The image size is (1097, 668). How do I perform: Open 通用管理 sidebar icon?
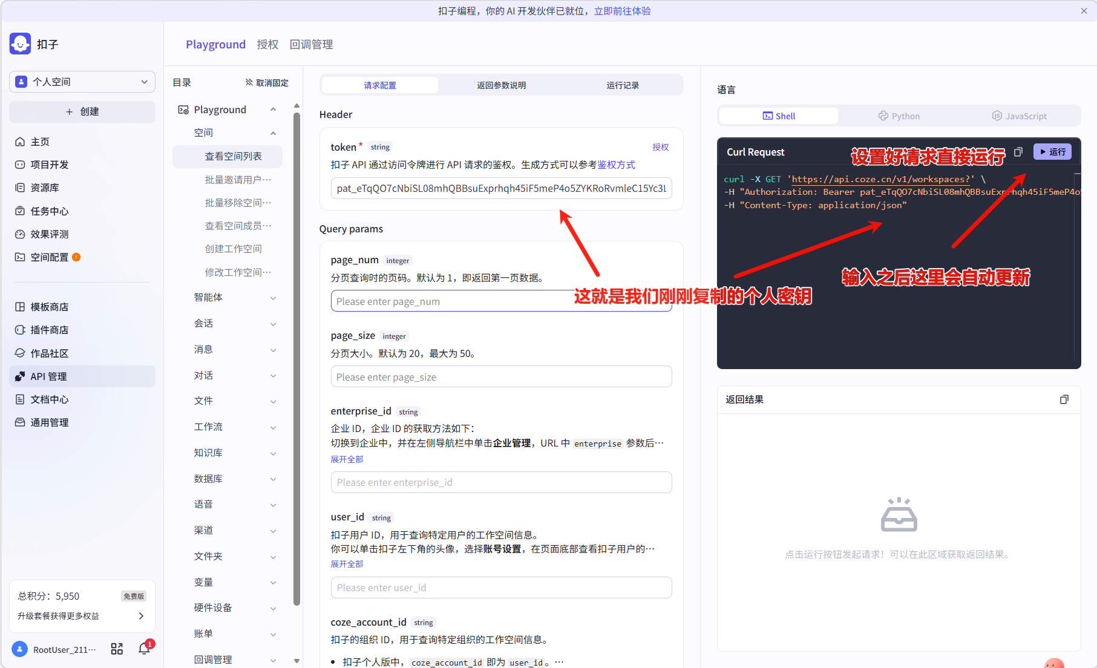click(20, 422)
